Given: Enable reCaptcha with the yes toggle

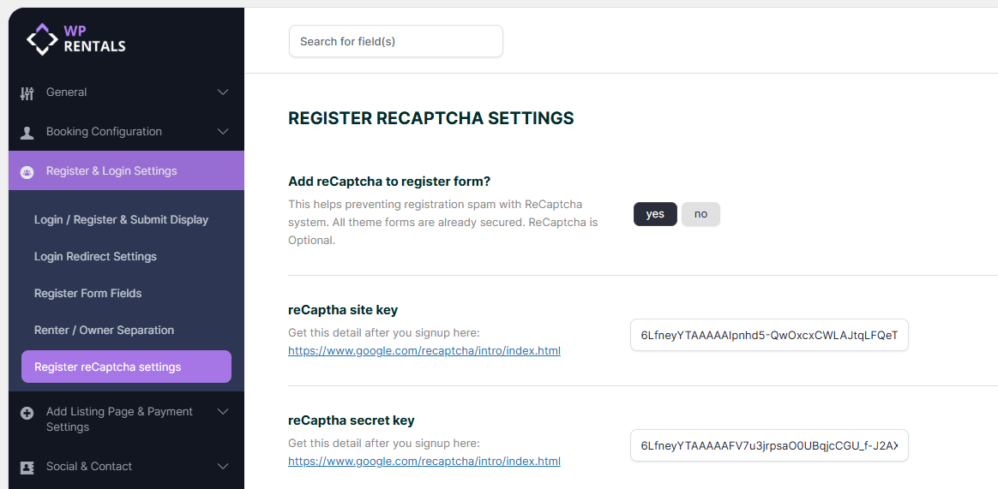Looking at the screenshot, I should click(x=655, y=214).
